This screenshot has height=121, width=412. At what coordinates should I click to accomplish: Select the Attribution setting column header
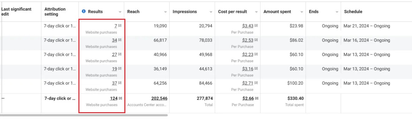tap(55, 12)
